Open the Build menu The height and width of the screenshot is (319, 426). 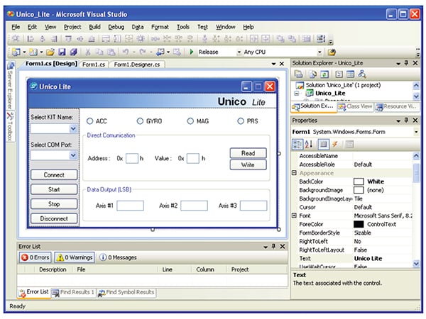(x=94, y=27)
